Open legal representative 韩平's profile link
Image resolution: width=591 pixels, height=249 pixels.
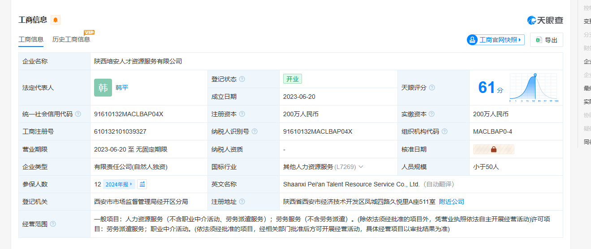coord(122,88)
